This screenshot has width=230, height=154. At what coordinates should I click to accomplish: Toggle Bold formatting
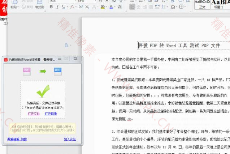tap(51, 7)
